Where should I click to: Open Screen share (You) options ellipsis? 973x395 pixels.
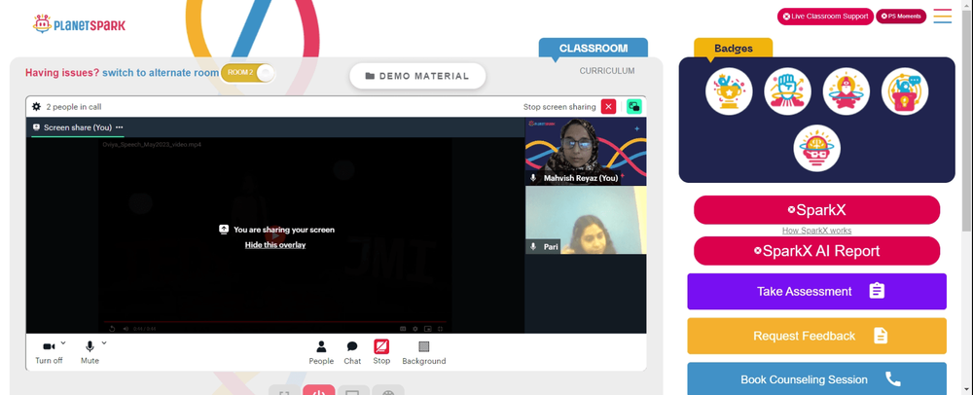coord(119,127)
